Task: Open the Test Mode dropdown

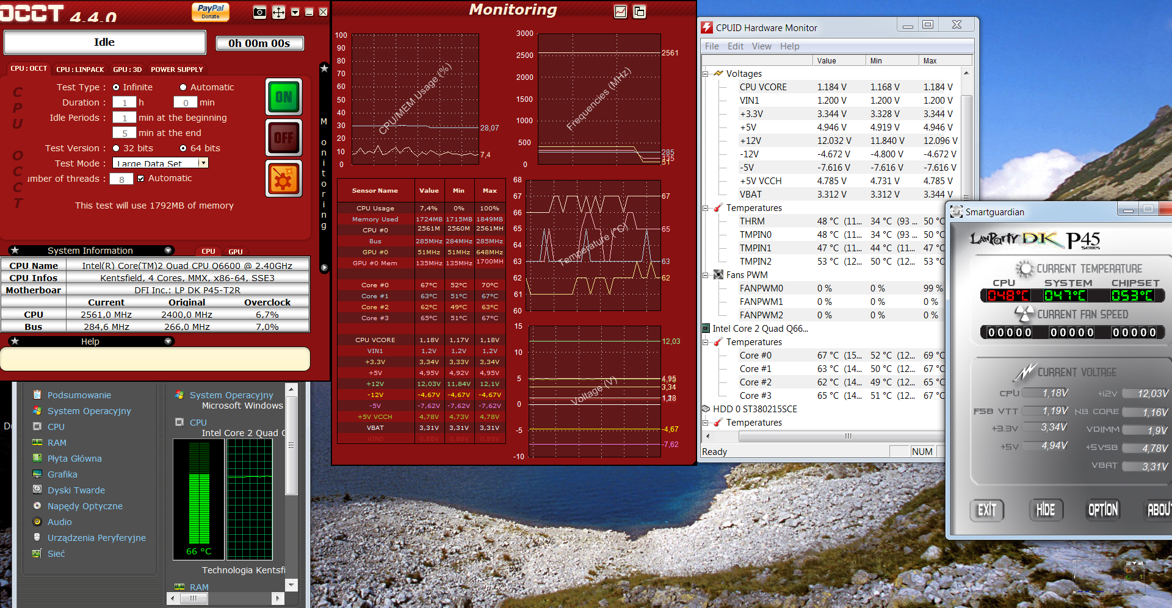Action: (x=203, y=163)
